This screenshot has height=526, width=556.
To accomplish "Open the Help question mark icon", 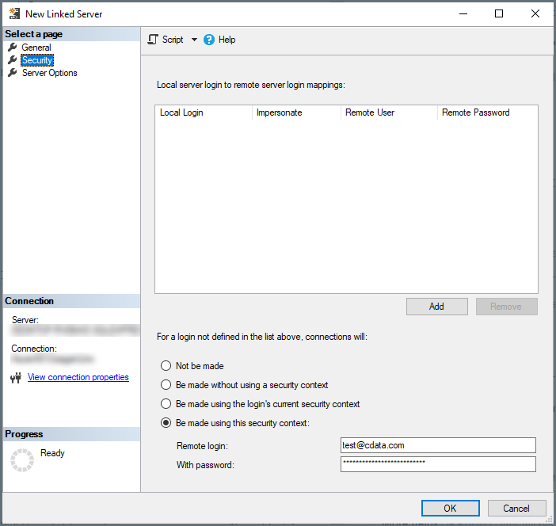I will (209, 40).
